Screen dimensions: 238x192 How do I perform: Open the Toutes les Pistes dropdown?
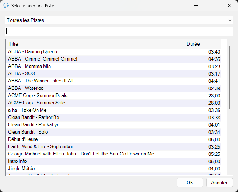tap(119, 20)
